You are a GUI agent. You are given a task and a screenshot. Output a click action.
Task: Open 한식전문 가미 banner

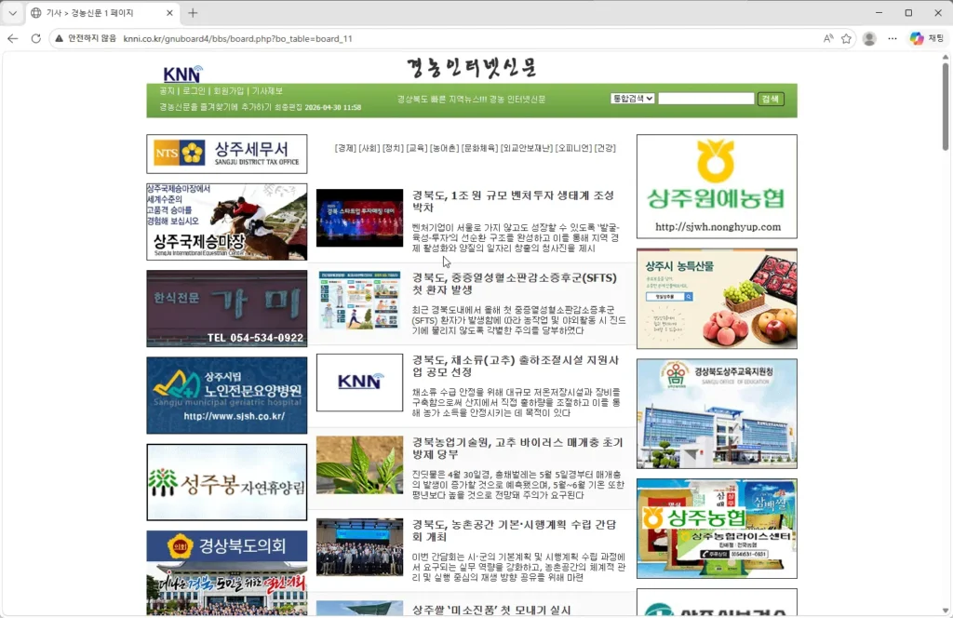tap(227, 309)
